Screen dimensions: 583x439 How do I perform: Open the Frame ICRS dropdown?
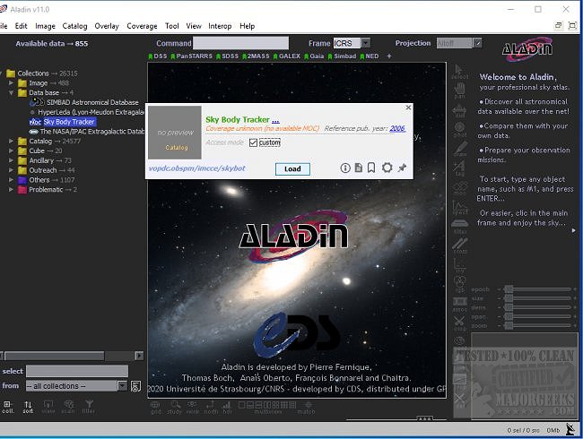[x=366, y=43]
